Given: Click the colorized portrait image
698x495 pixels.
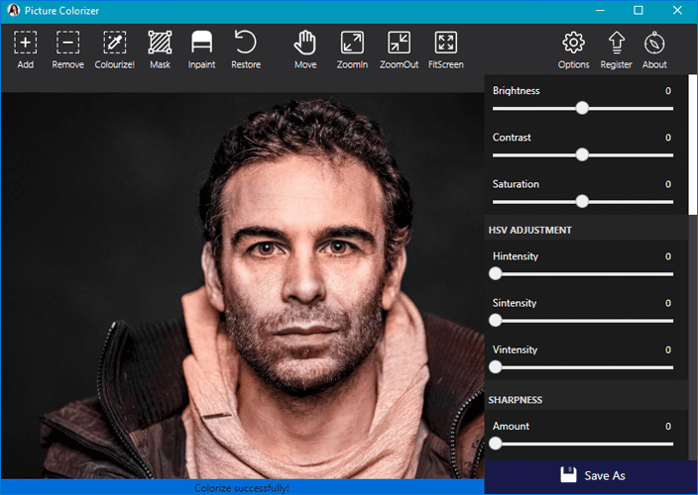Looking at the screenshot, I should (x=243, y=285).
